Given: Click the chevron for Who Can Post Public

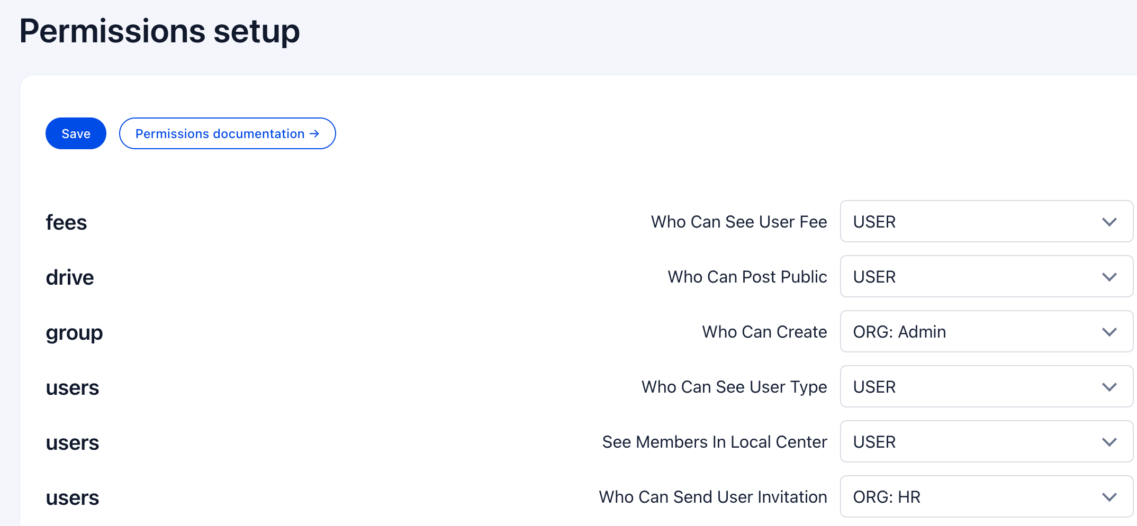Looking at the screenshot, I should point(1109,277).
